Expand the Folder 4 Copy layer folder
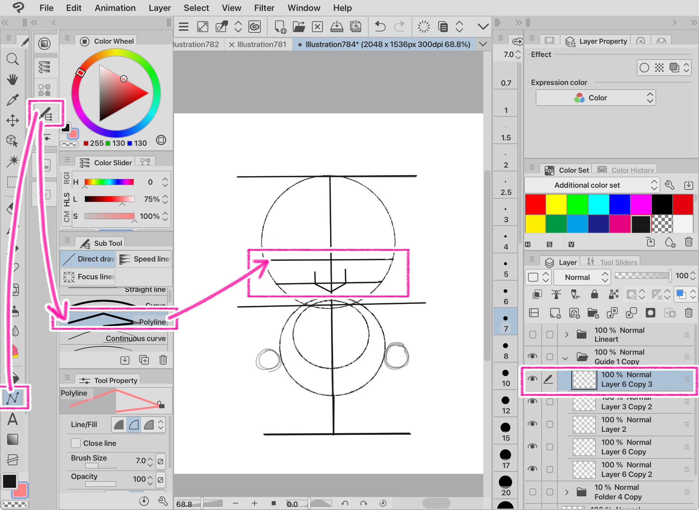The width and height of the screenshot is (699, 510). click(567, 492)
